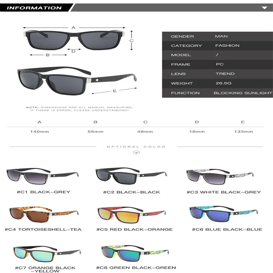Click the 'OPTIONAL COLOR' section heading

[136, 147]
